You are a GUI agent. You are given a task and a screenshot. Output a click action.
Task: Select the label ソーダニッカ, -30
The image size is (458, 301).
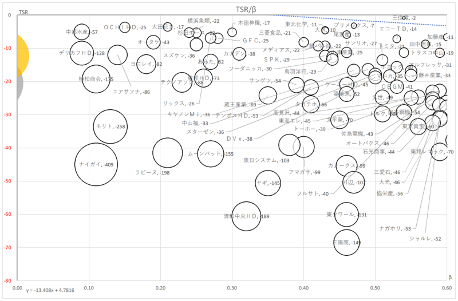click(x=250, y=69)
